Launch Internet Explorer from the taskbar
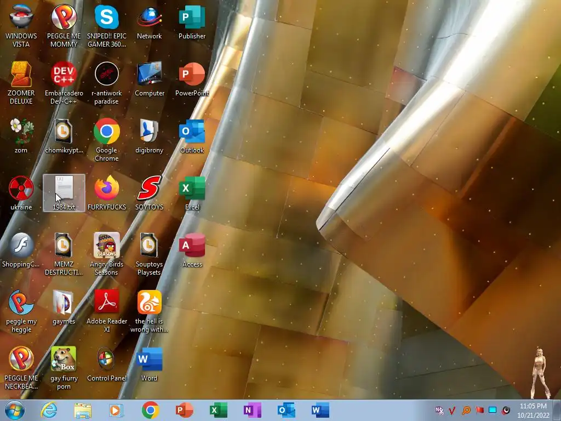Image resolution: width=561 pixels, height=421 pixels. [49, 410]
